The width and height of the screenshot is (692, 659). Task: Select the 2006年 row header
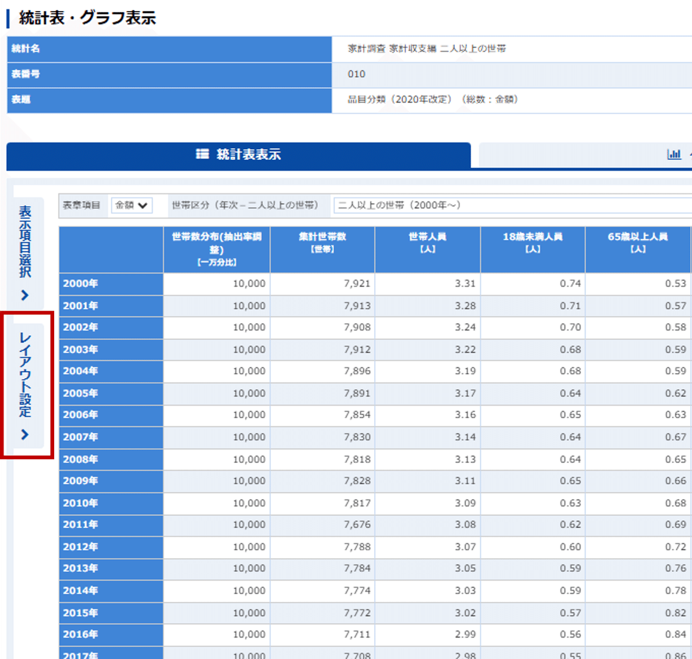[111, 415]
